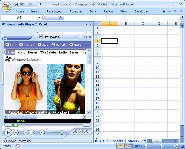Viewport: 185px width, 149px height.
Task: Go to the Formulas tab
Action: (x=76, y=11)
